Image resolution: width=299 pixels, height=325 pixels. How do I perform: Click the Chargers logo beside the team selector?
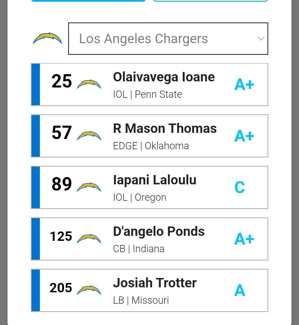pos(47,39)
